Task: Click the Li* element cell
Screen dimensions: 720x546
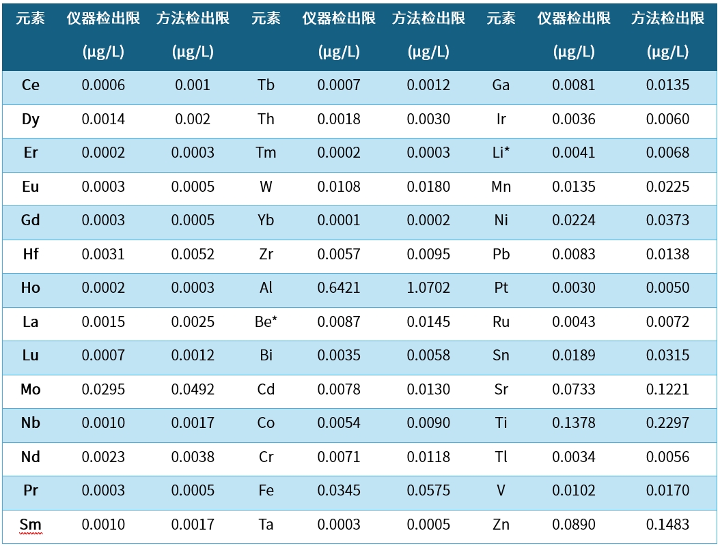Action: pyautogui.click(x=501, y=153)
